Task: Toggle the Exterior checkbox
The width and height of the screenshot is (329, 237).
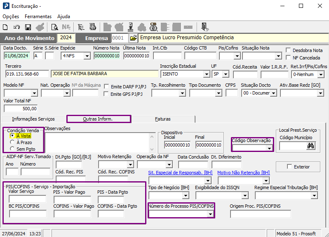Action: [x=289, y=166]
